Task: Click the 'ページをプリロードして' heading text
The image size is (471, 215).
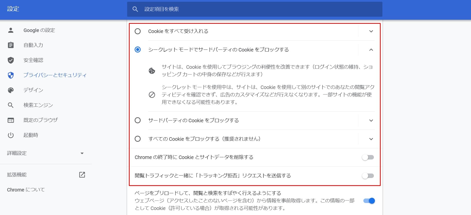Action: pyautogui.click(x=208, y=193)
